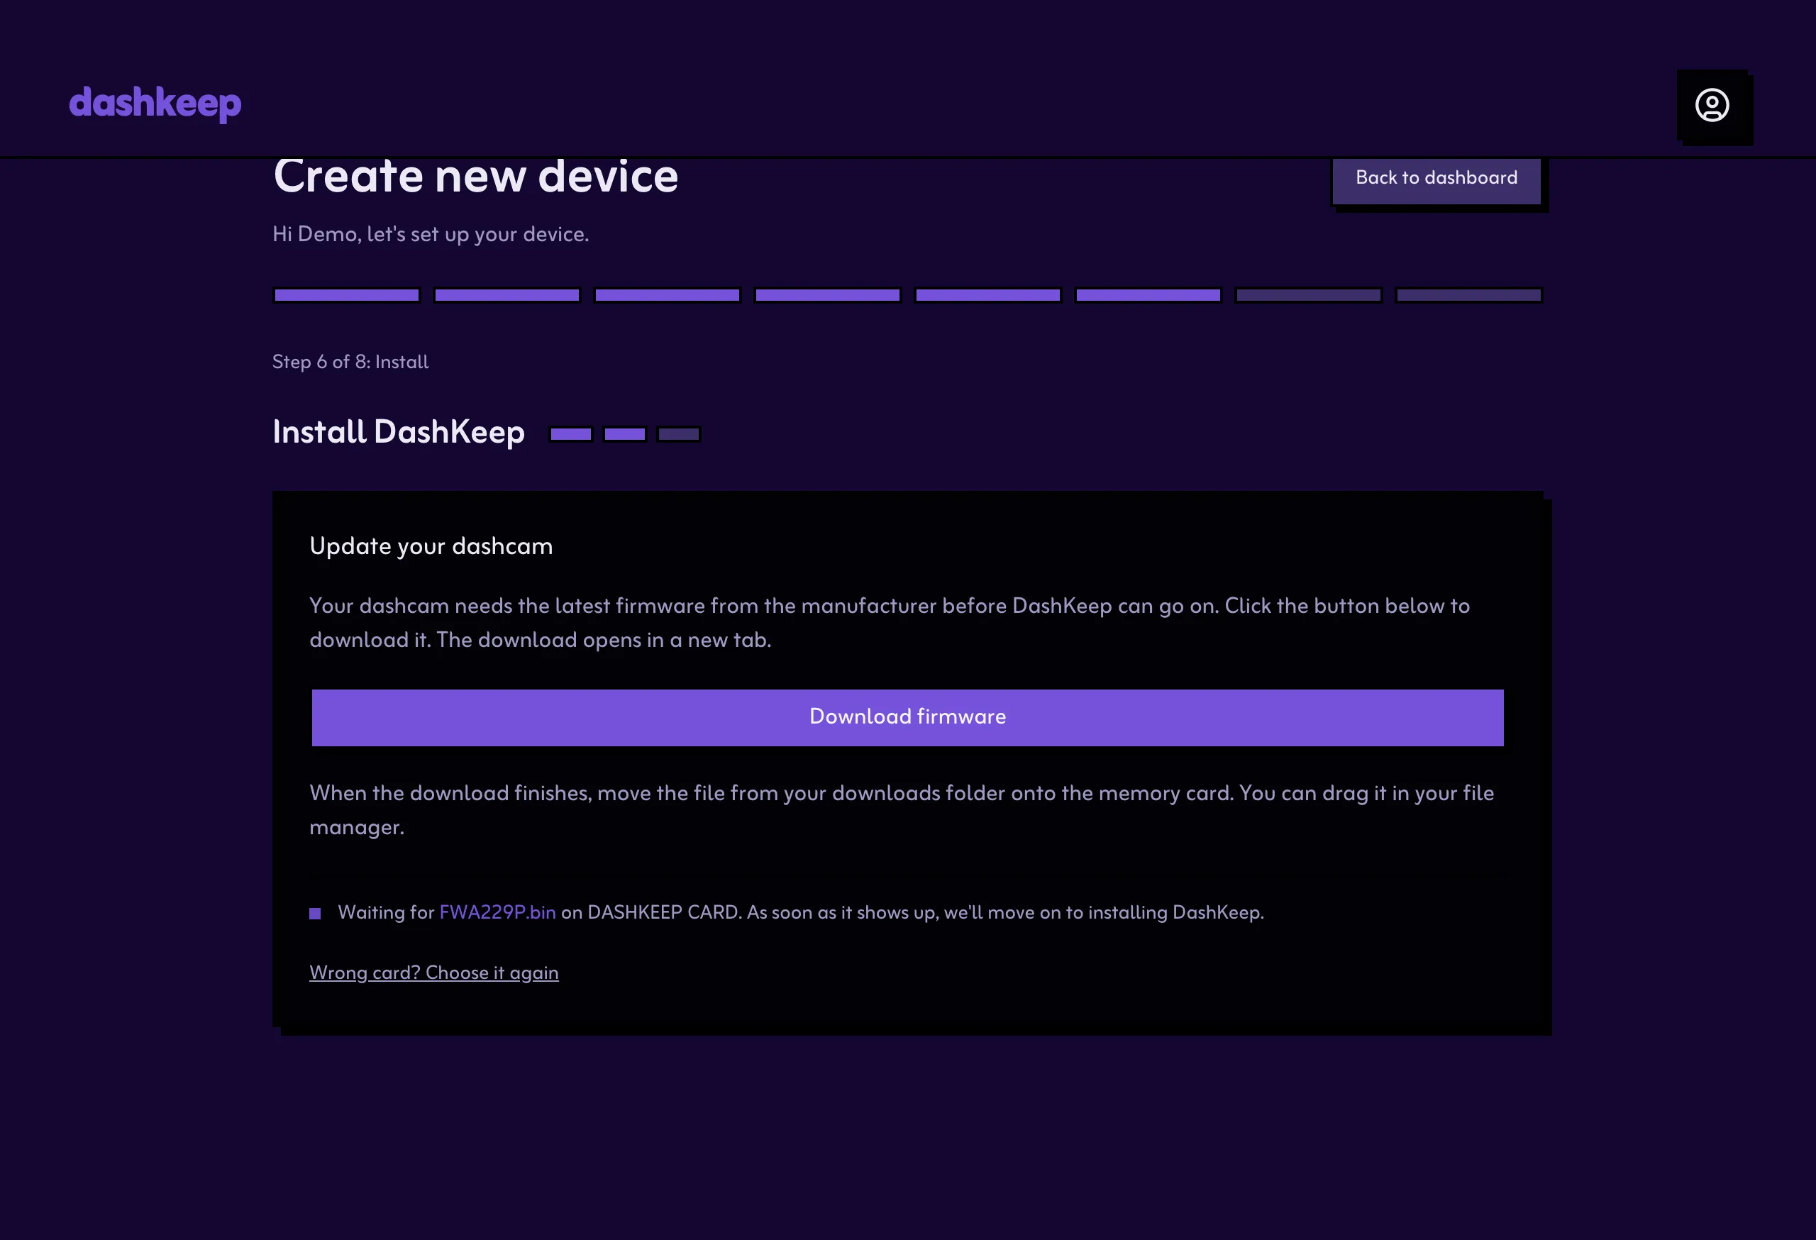The width and height of the screenshot is (1816, 1240).
Task: Click the seventh unfilled segment of the progress bar
Action: click(1308, 295)
